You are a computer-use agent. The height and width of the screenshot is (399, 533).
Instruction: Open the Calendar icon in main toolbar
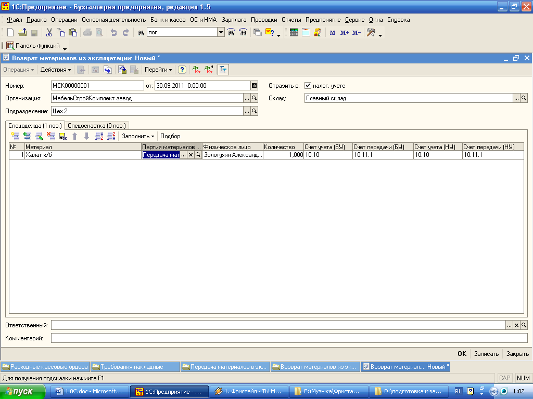click(x=306, y=33)
